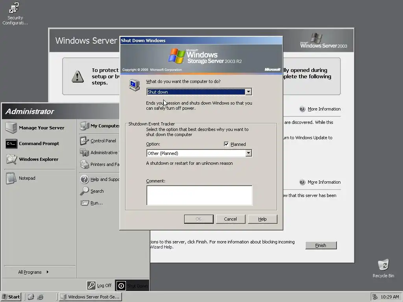Click the system tray security icon
Screen dimensions: 403x302
pyautogui.click(x=375, y=297)
